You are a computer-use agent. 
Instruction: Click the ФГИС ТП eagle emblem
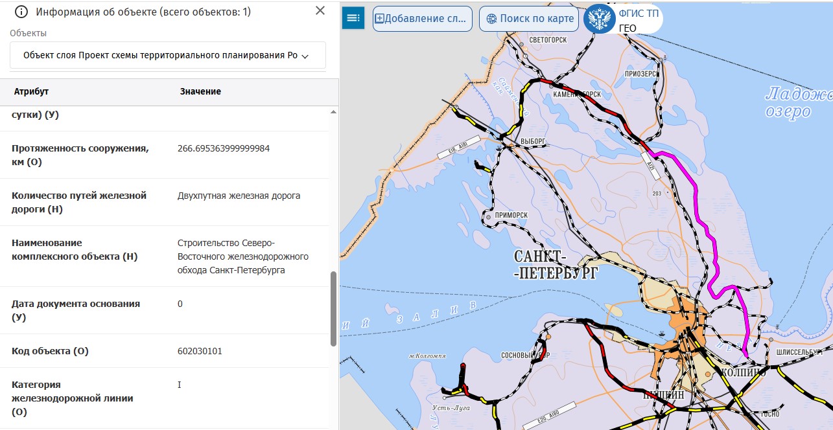pyautogui.click(x=600, y=19)
